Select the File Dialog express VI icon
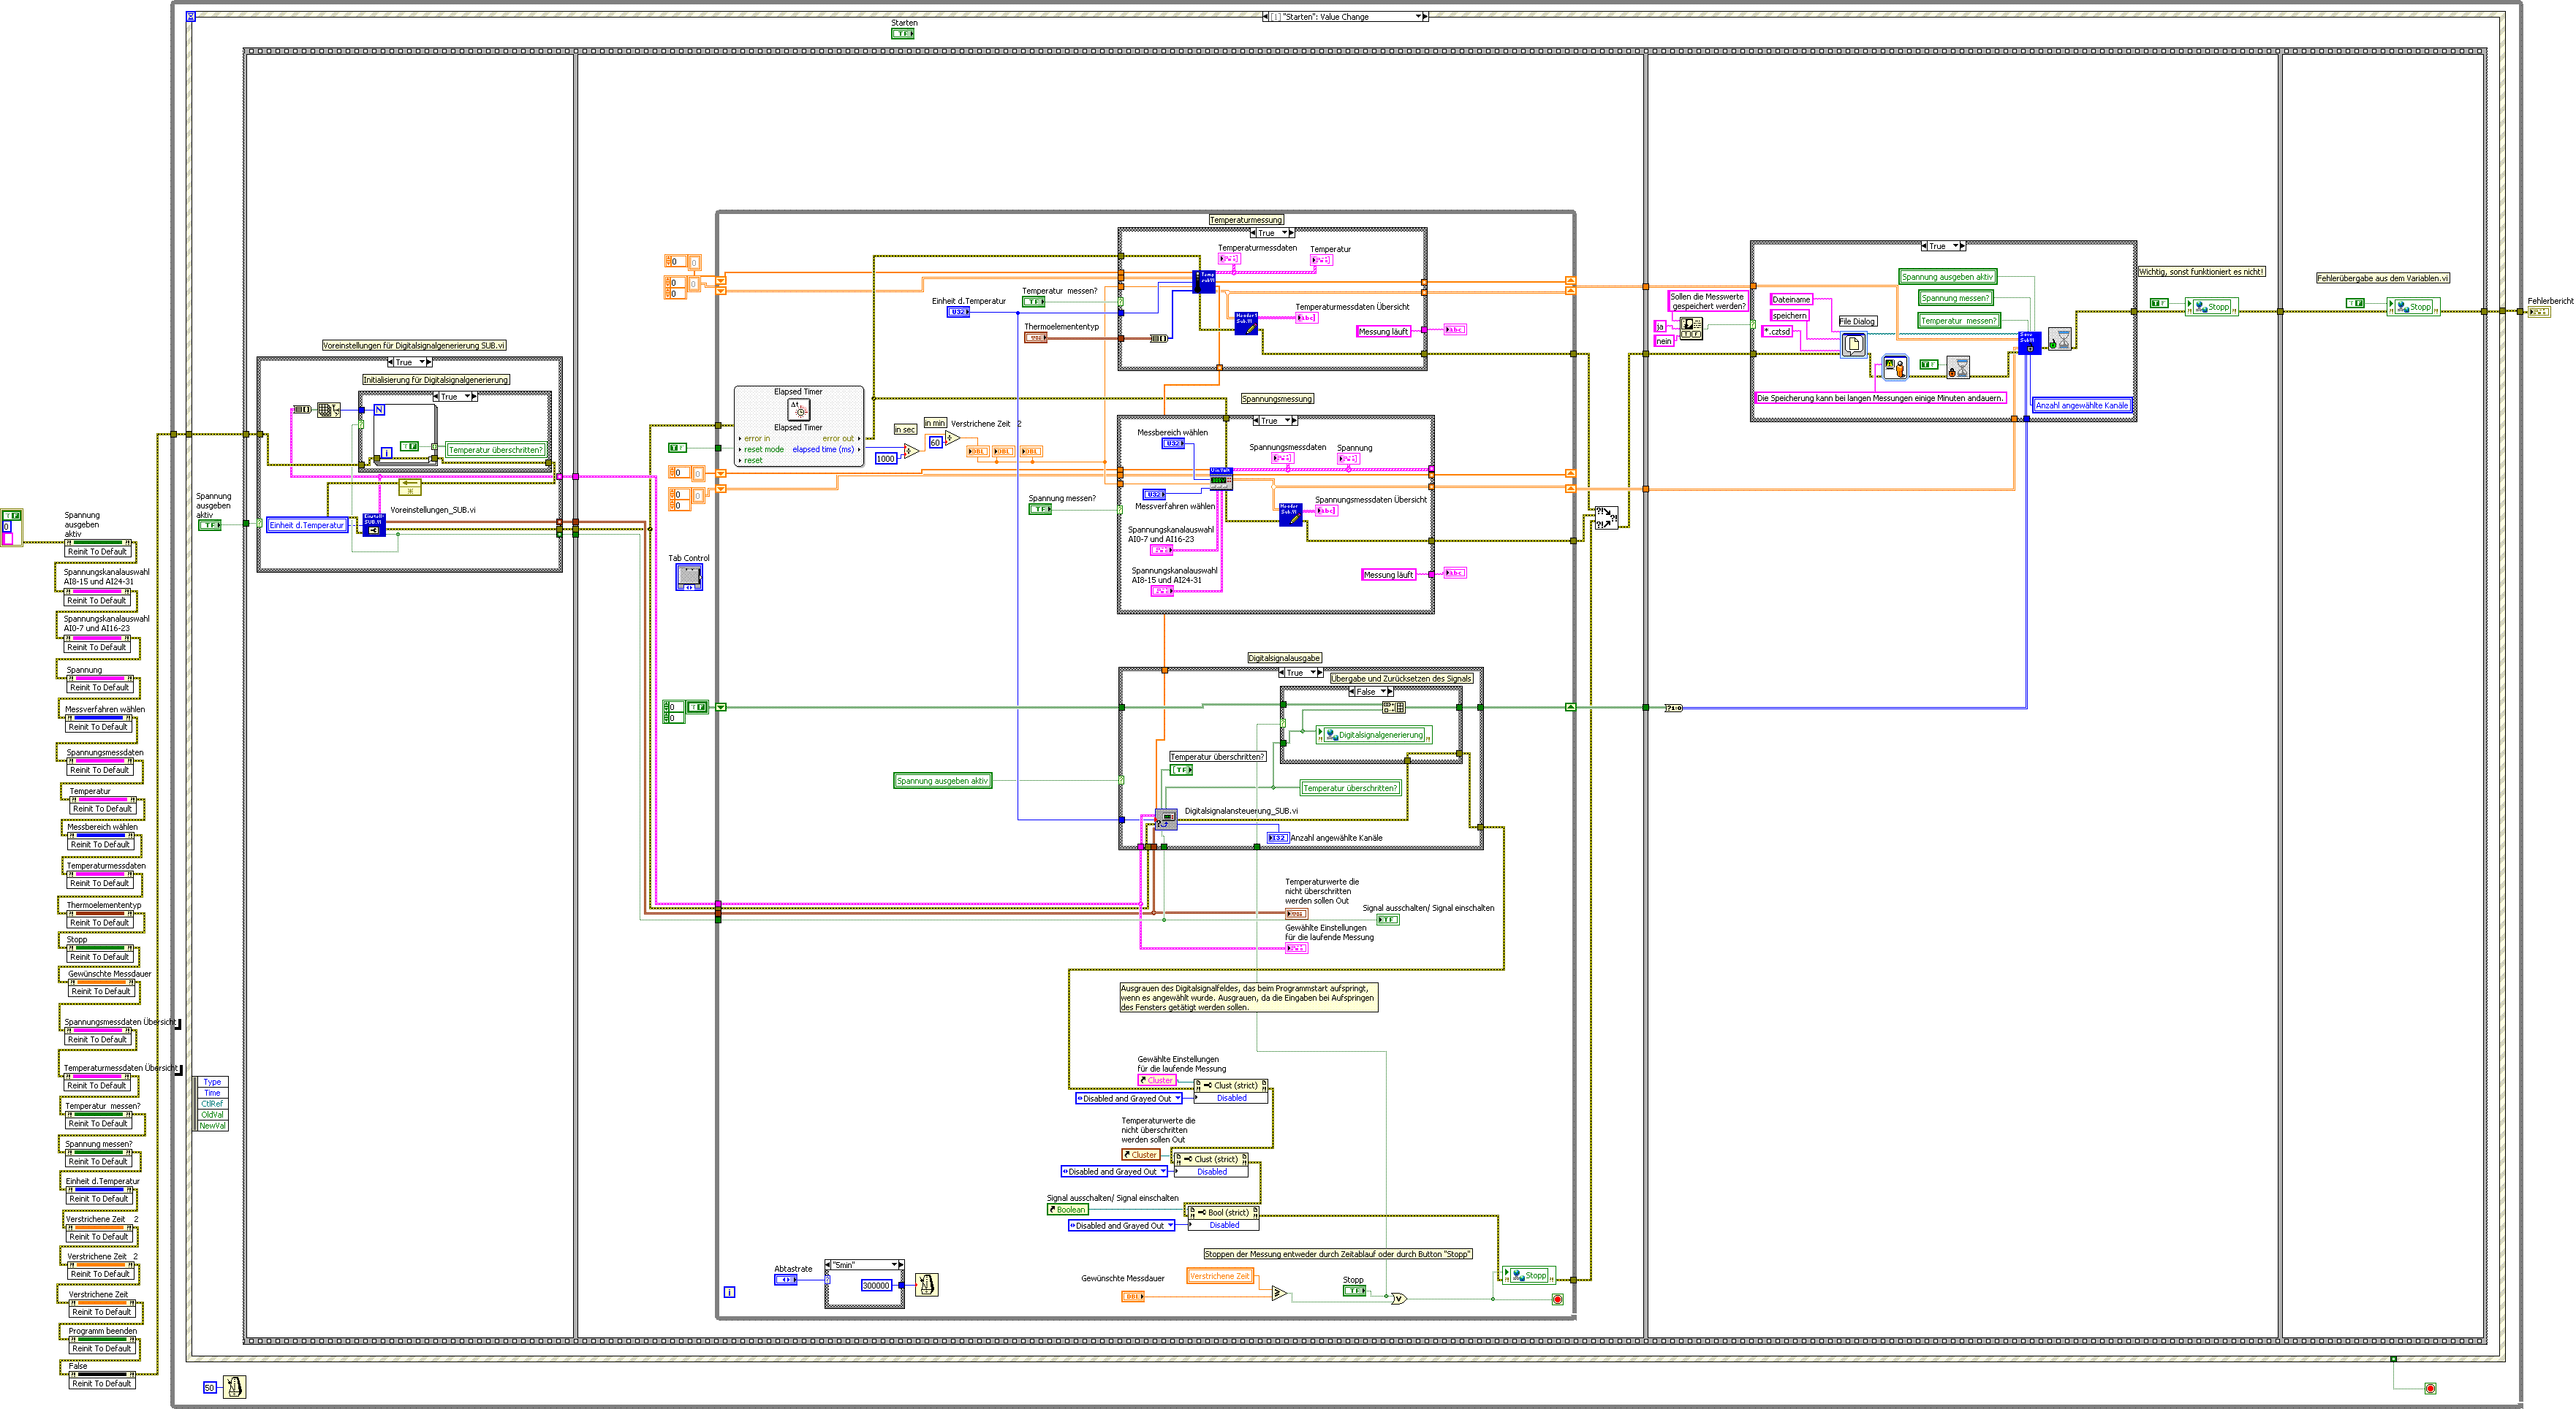2576x1409 pixels. coord(1853,345)
